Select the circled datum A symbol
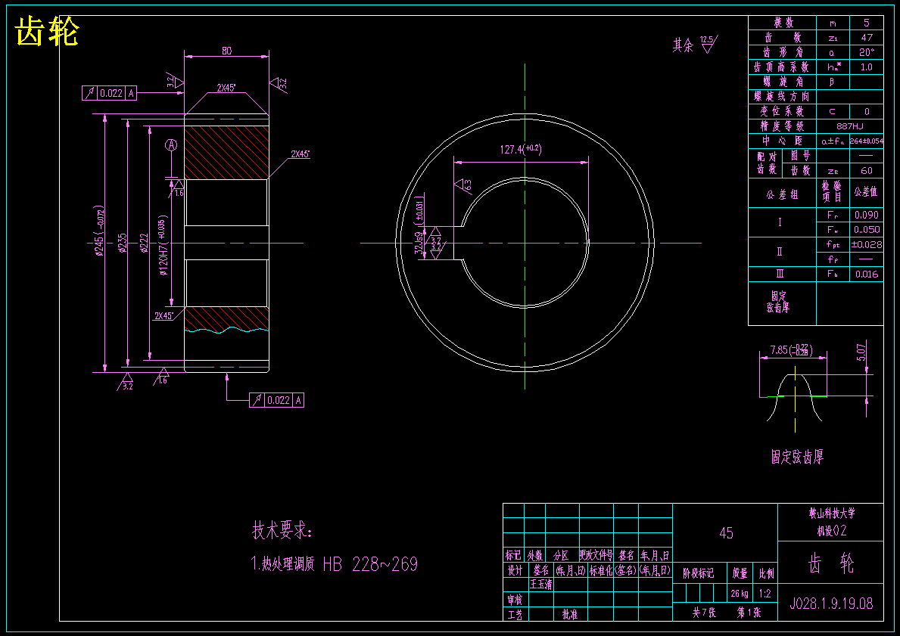Viewport: 900px width, 636px height. (171, 145)
